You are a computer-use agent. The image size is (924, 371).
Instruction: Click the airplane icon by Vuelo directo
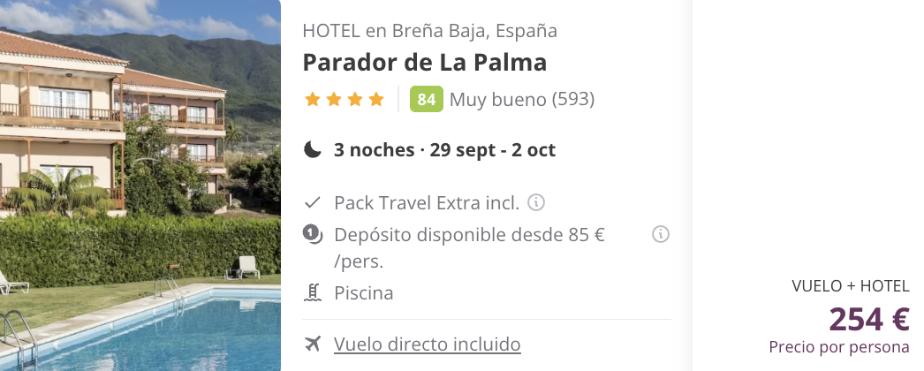click(313, 344)
